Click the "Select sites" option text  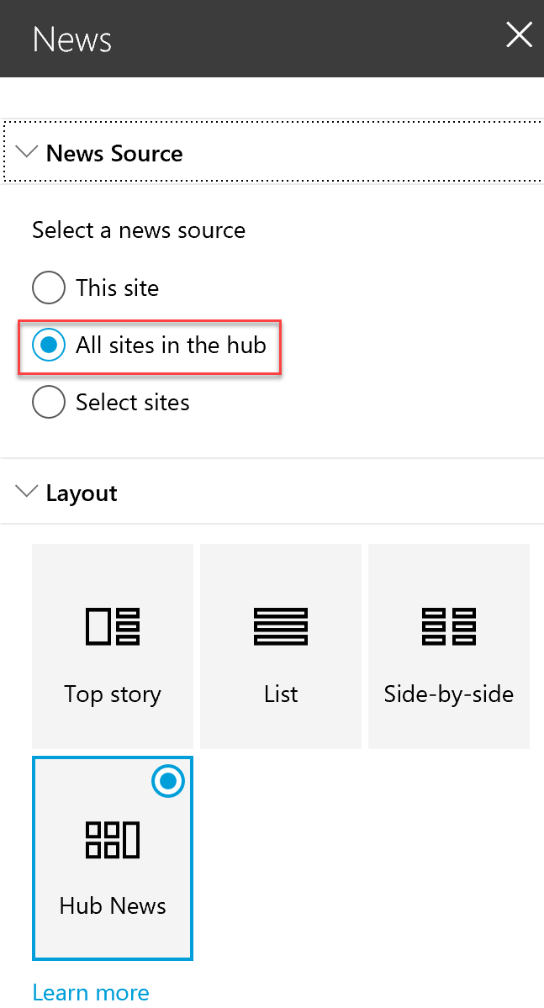tap(133, 403)
